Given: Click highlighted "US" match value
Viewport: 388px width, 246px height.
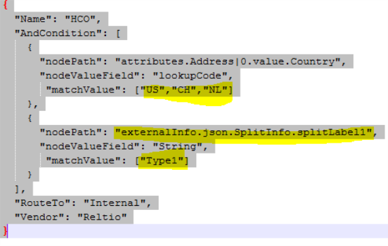Looking at the screenshot, I should [x=152, y=90].
